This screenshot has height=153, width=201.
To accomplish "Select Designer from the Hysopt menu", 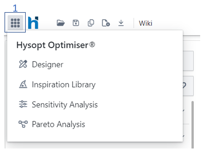I will (47, 64).
